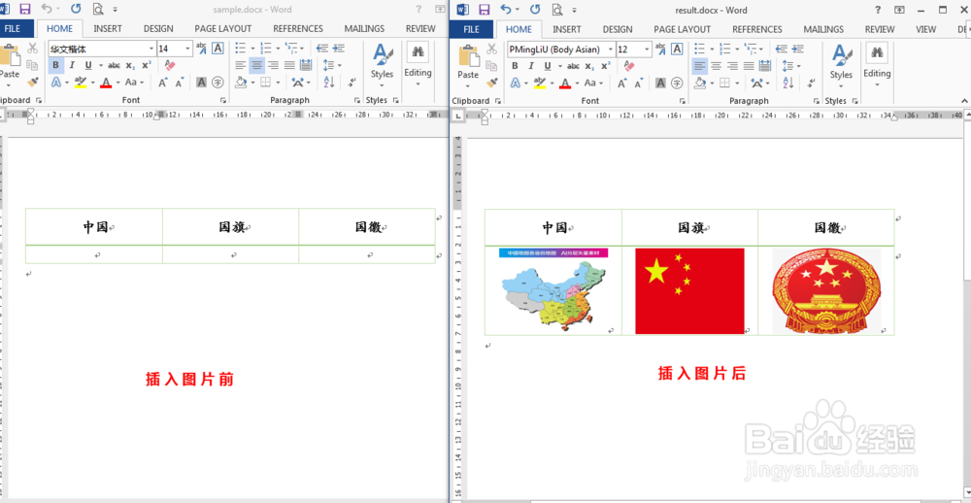Select the China map image in table
The height and width of the screenshot is (503, 971).
point(553,290)
